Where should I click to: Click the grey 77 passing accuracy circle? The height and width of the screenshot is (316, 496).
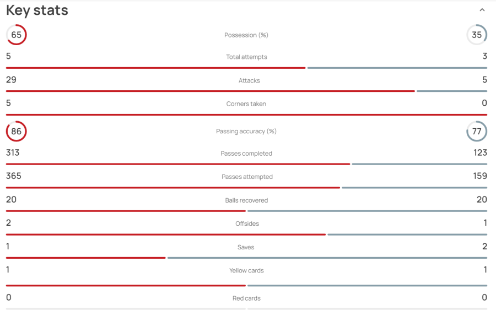(x=477, y=131)
